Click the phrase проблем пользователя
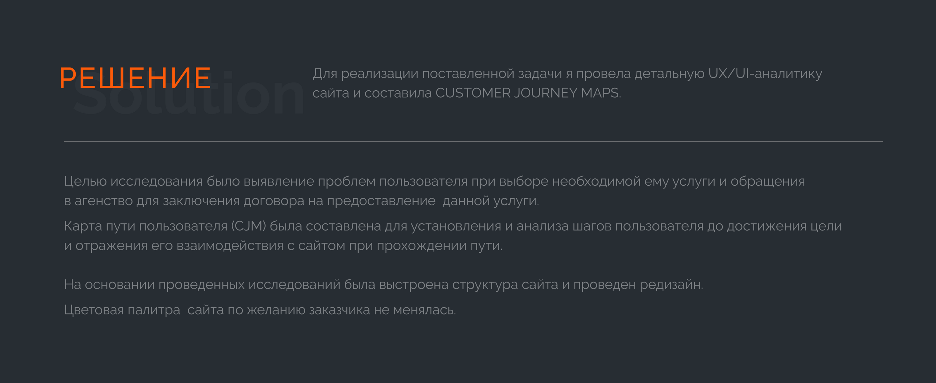 tap(393, 181)
